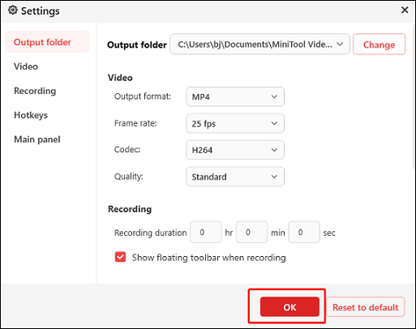Click the Settings gear icon in title bar
This screenshot has height=329, width=416.
12,11
